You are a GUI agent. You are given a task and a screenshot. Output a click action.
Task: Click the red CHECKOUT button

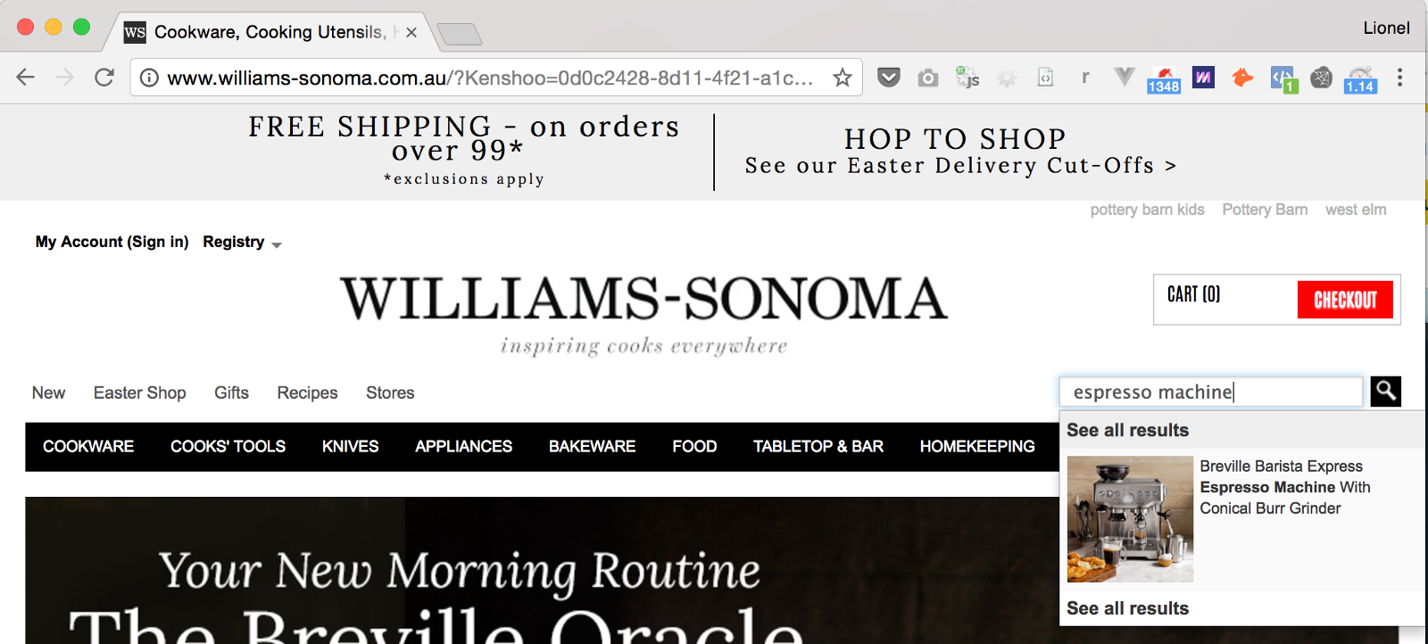coord(1345,300)
